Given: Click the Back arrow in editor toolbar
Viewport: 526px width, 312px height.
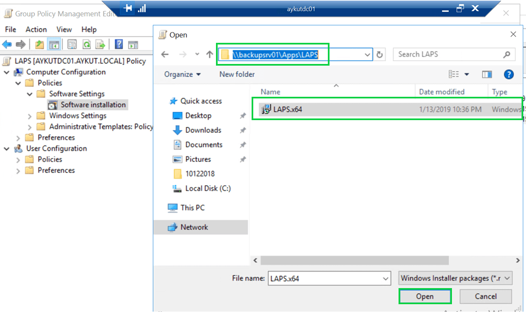Looking at the screenshot, I should 8,44.
